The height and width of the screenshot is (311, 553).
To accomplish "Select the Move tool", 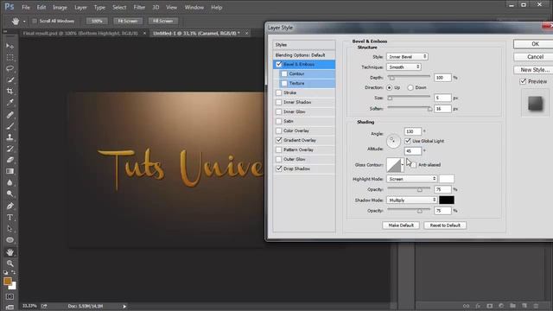I will click(10, 46).
